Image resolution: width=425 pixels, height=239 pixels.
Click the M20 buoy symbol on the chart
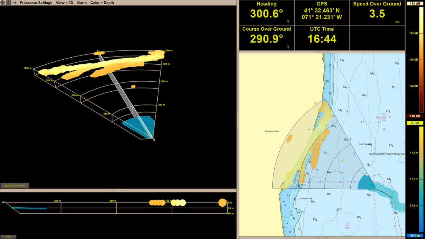point(347,224)
